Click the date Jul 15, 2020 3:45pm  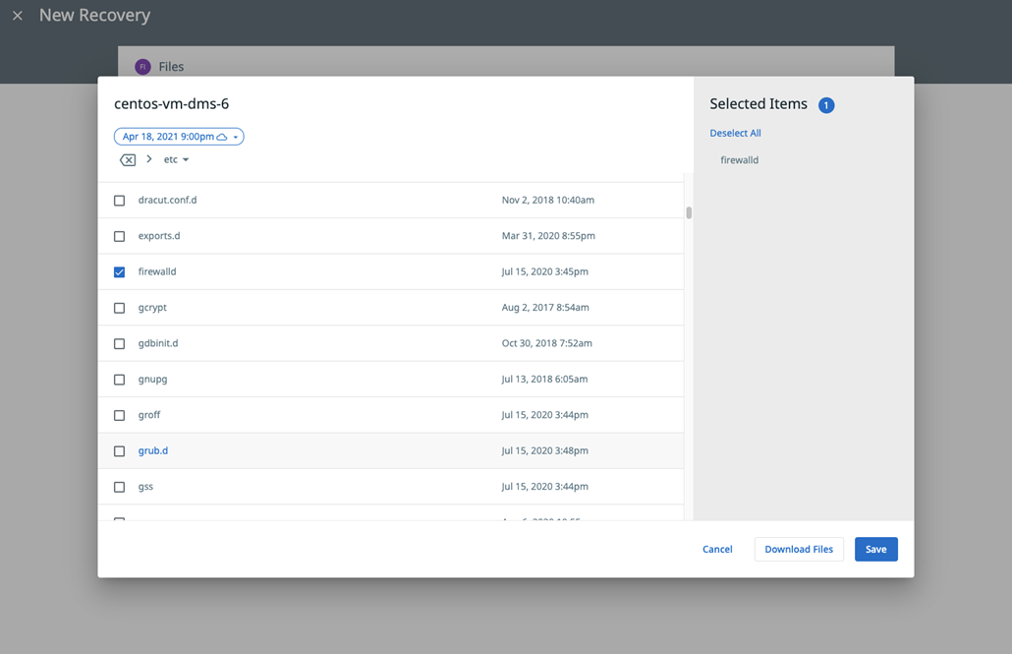coord(544,271)
